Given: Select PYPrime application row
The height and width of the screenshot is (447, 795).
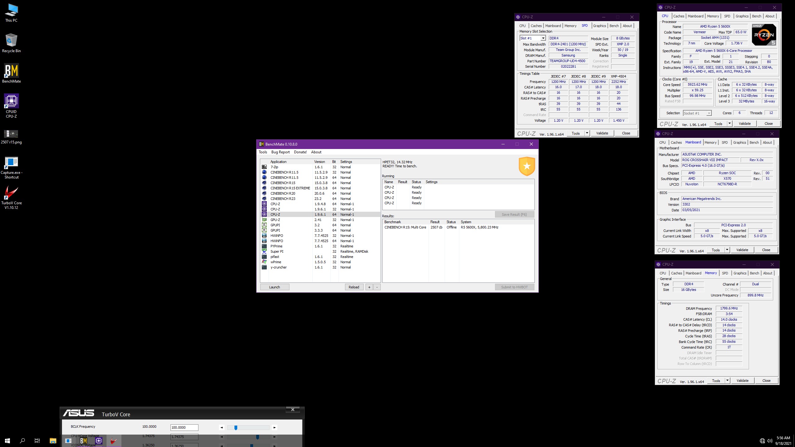Looking at the screenshot, I should pyautogui.click(x=320, y=246).
